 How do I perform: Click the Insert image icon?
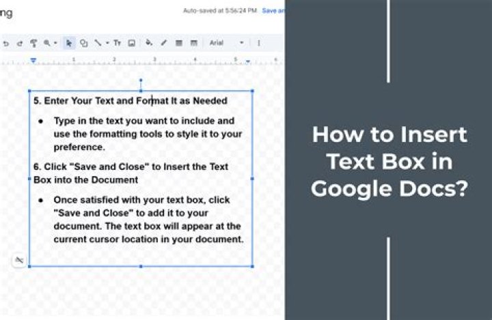[x=131, y=43]
